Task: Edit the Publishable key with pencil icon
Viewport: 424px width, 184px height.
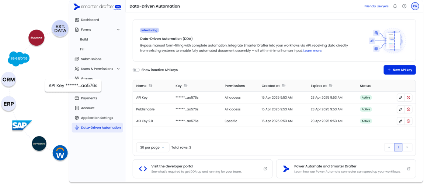Action: pos(400,109)
